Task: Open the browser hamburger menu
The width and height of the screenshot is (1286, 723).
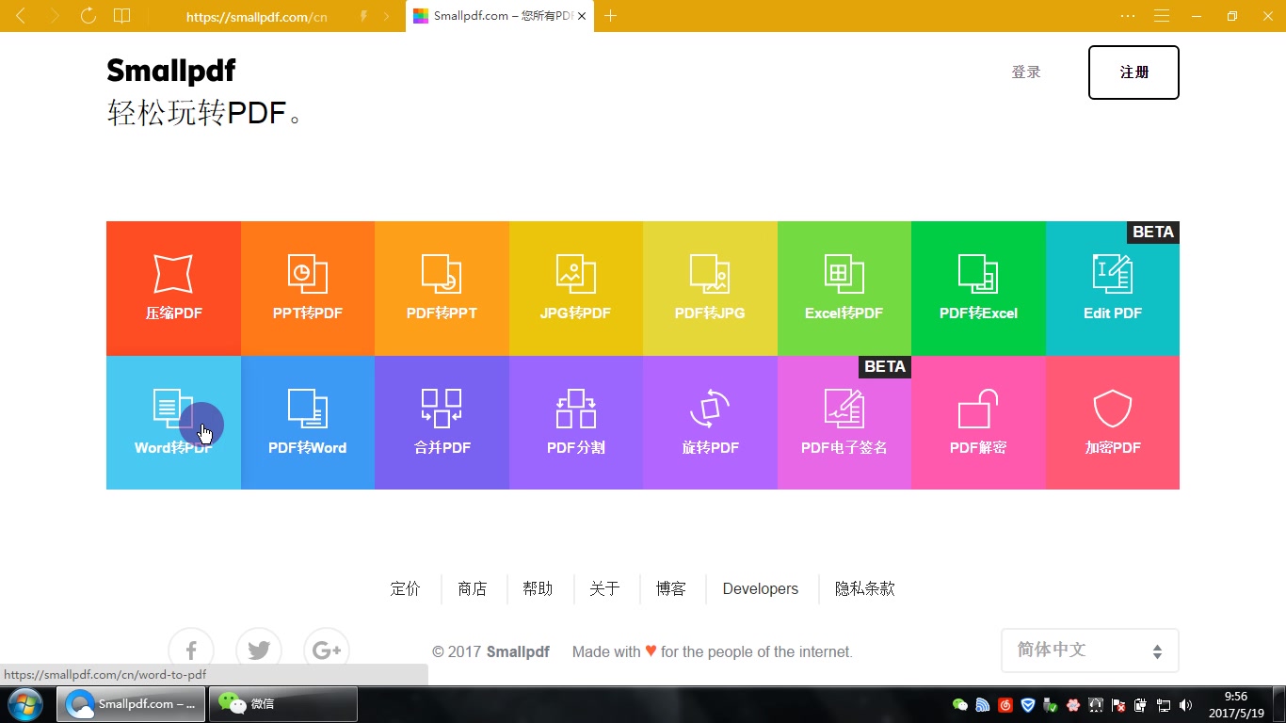Action: (1162, 16)
